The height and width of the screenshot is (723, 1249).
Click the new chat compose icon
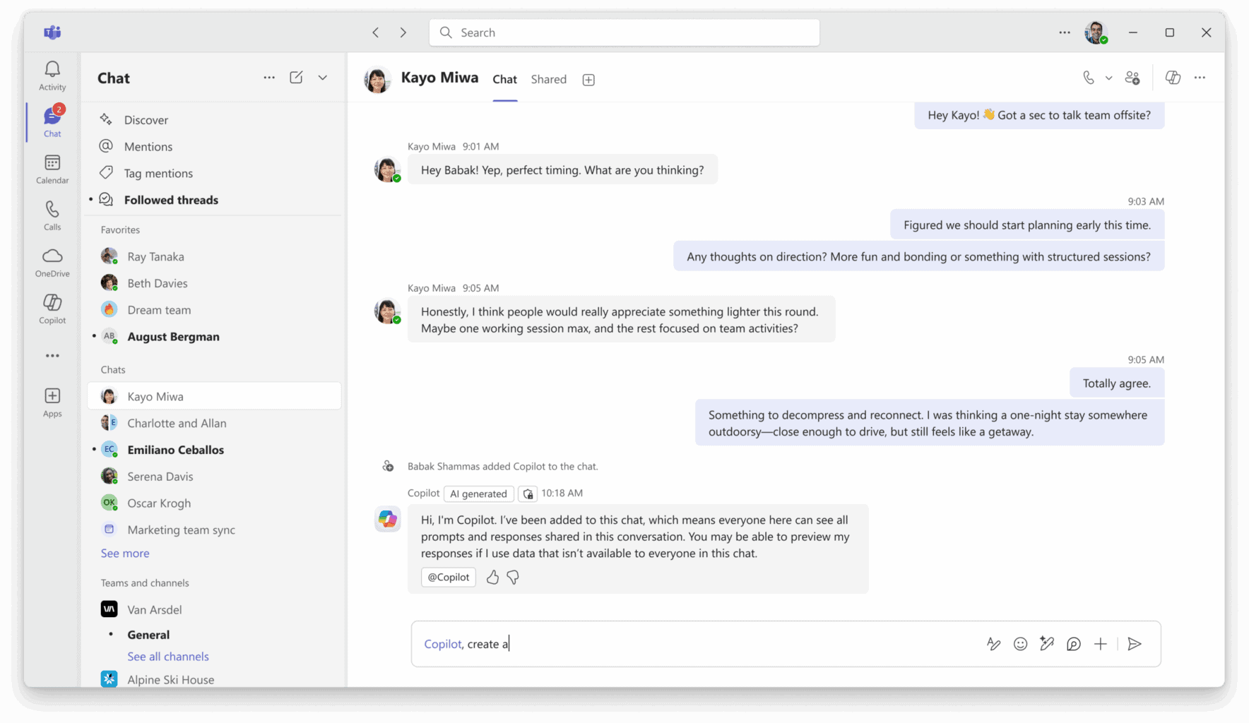[296, 78]
